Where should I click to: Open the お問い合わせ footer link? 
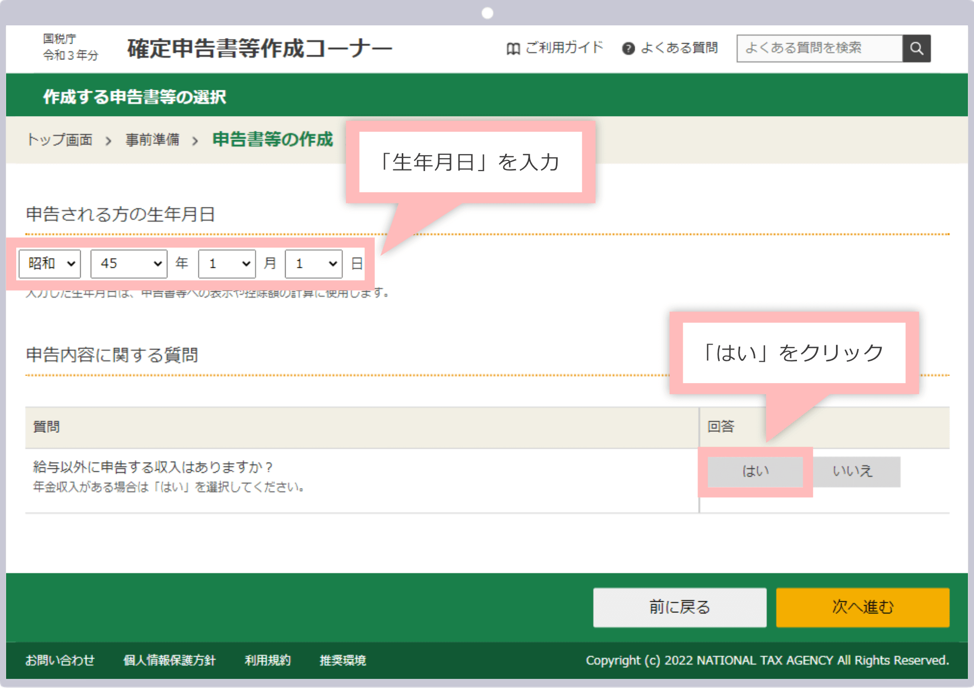tap(60, 661)
